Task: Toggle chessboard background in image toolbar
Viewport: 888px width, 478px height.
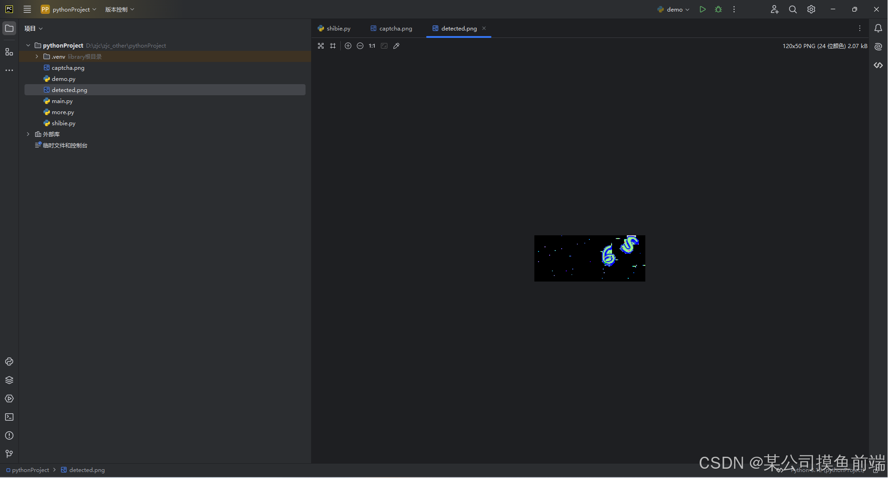Action: tap(321, 46)
